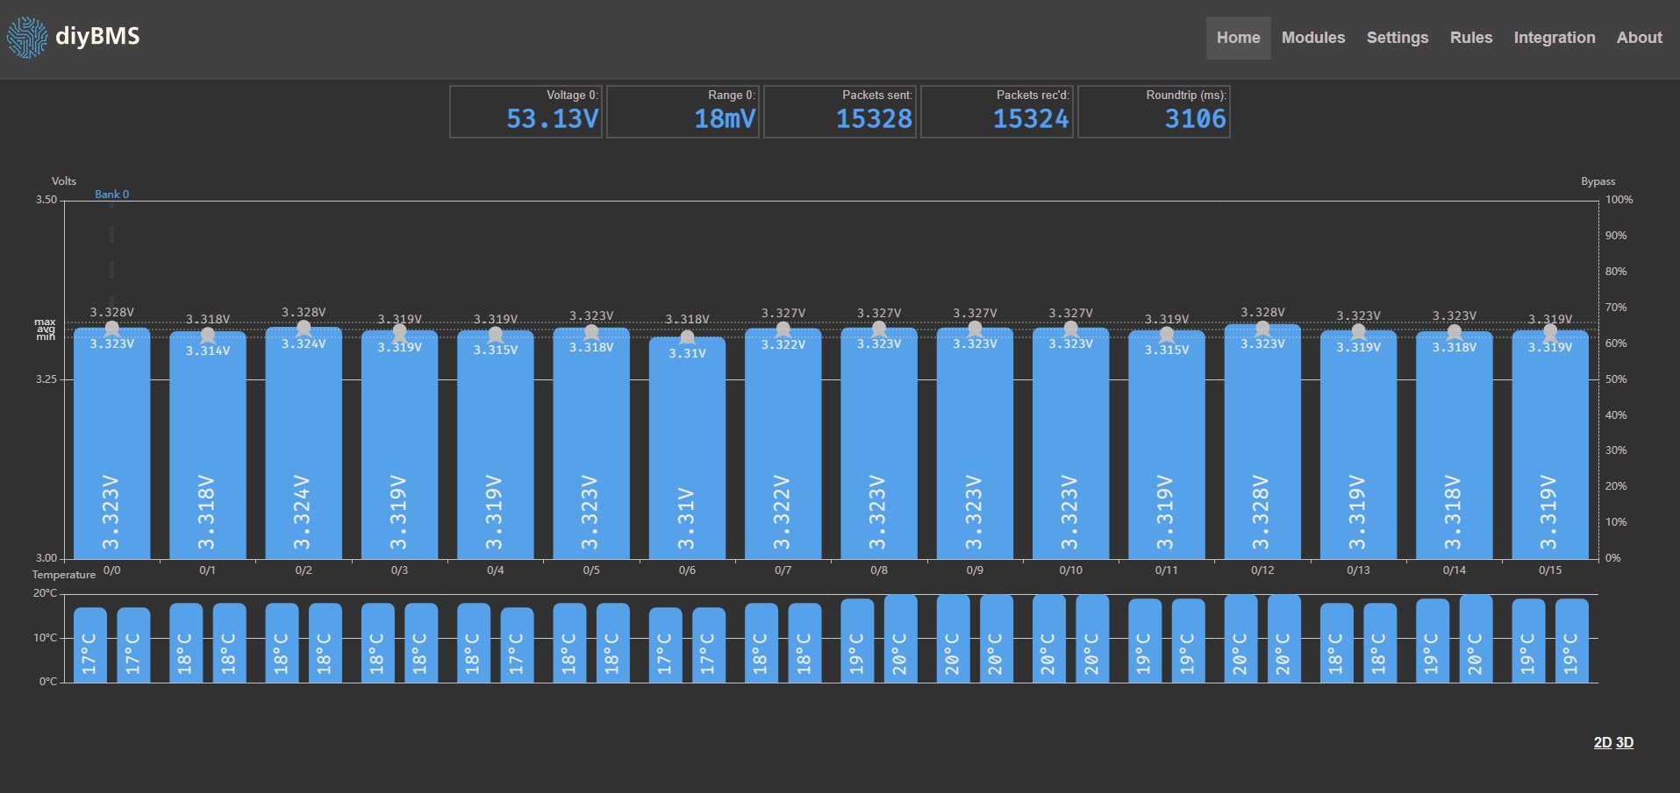Click first 17°C temperature bar of cell 0/0
The width and height of the screenshot is (1680, 793).
coord(90,645)
